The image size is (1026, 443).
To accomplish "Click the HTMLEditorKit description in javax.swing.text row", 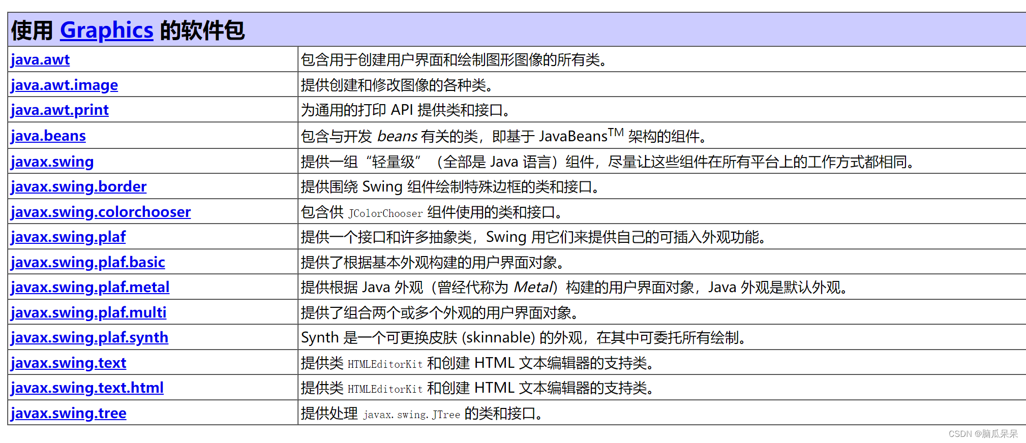I will coord(477,363).
